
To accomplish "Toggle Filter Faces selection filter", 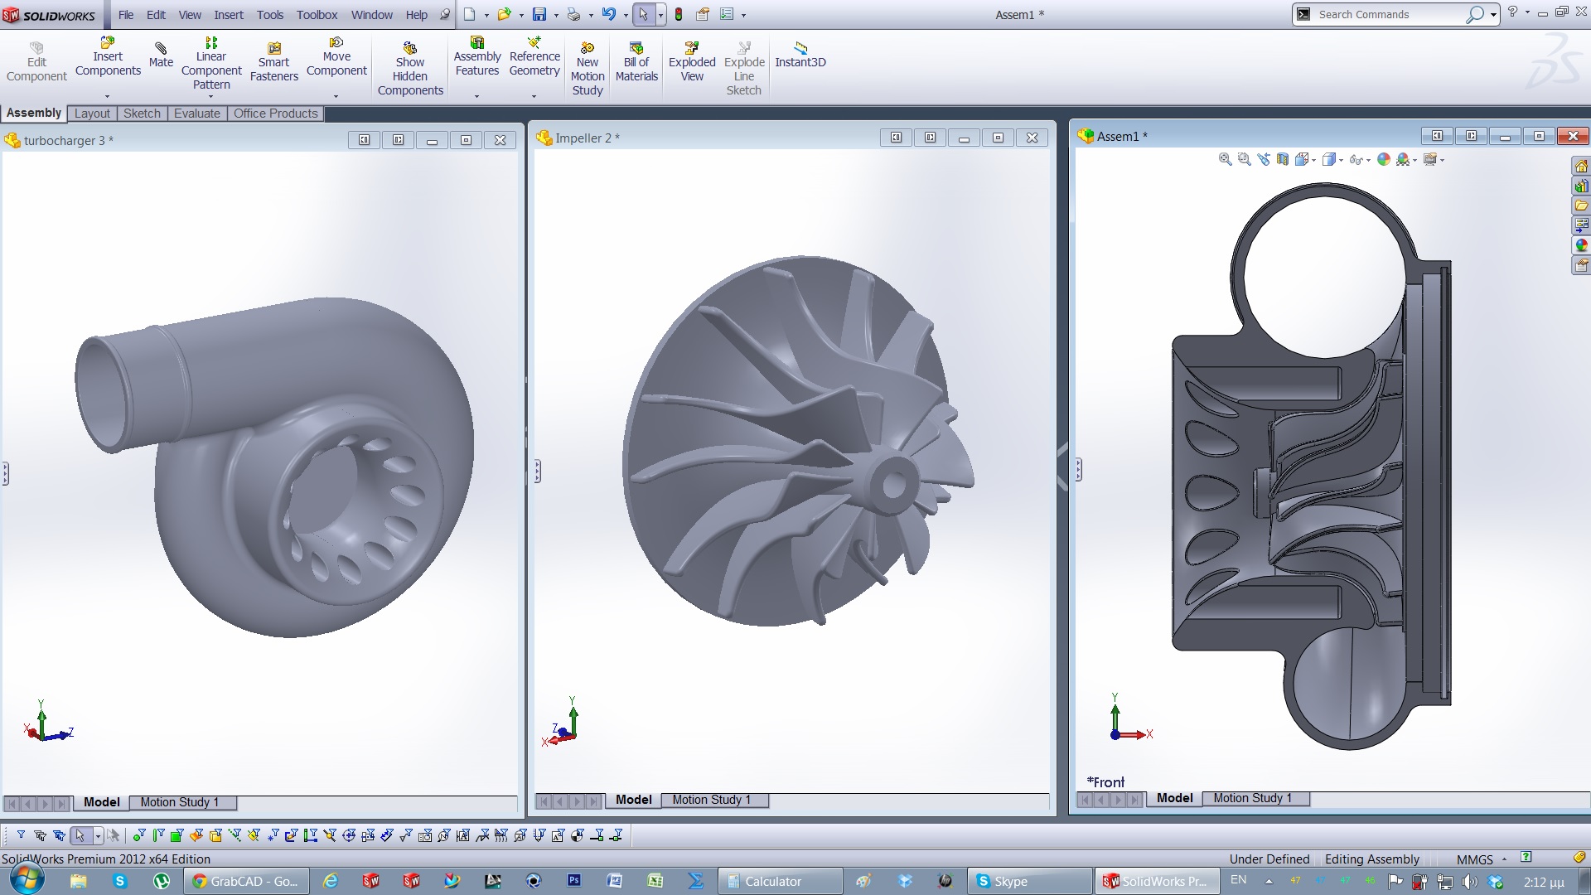I will pos(177,835).
